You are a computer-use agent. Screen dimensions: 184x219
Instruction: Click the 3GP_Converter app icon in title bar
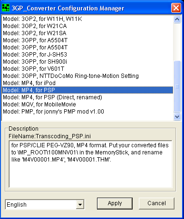6,8
